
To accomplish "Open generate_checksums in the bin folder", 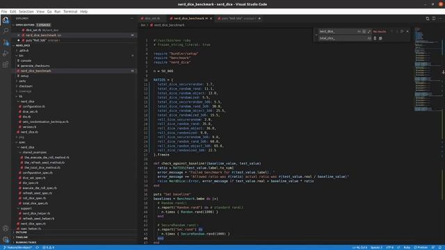I will 35,66.
